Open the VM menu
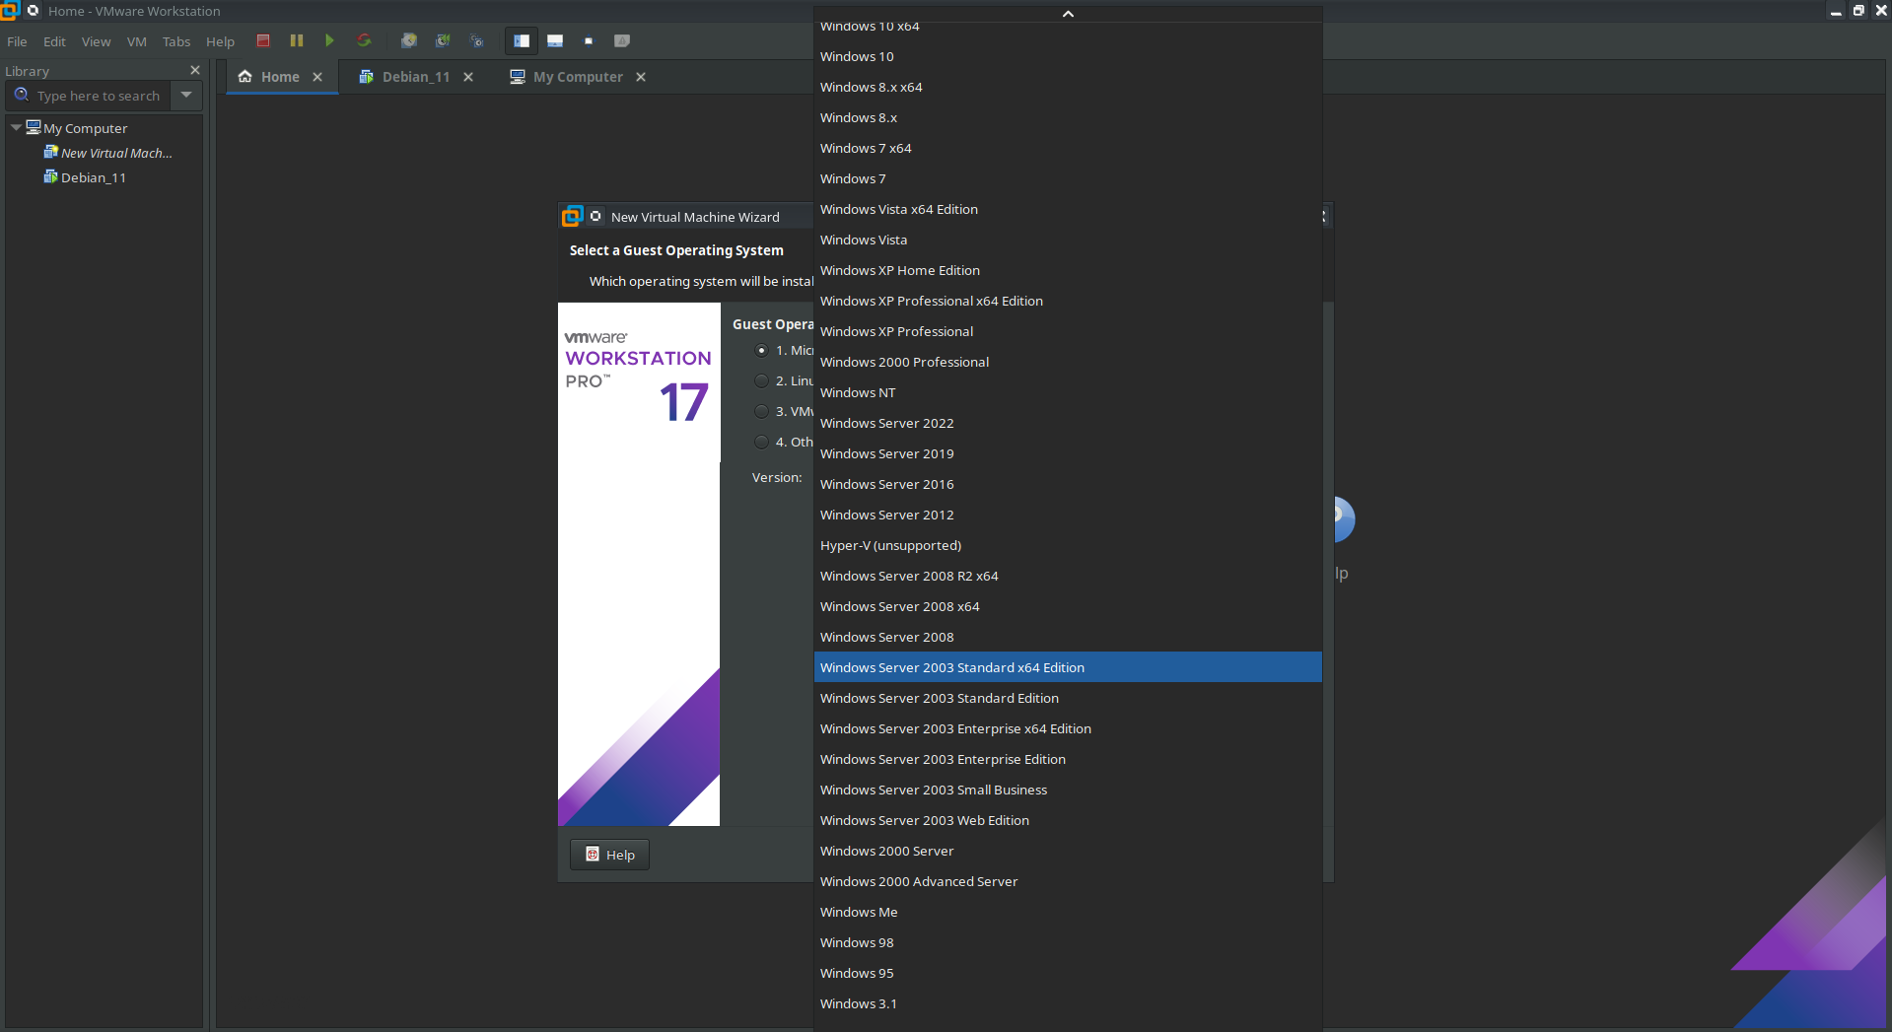The height and width of the screenshot is (1032, 1892). (136, 41)
